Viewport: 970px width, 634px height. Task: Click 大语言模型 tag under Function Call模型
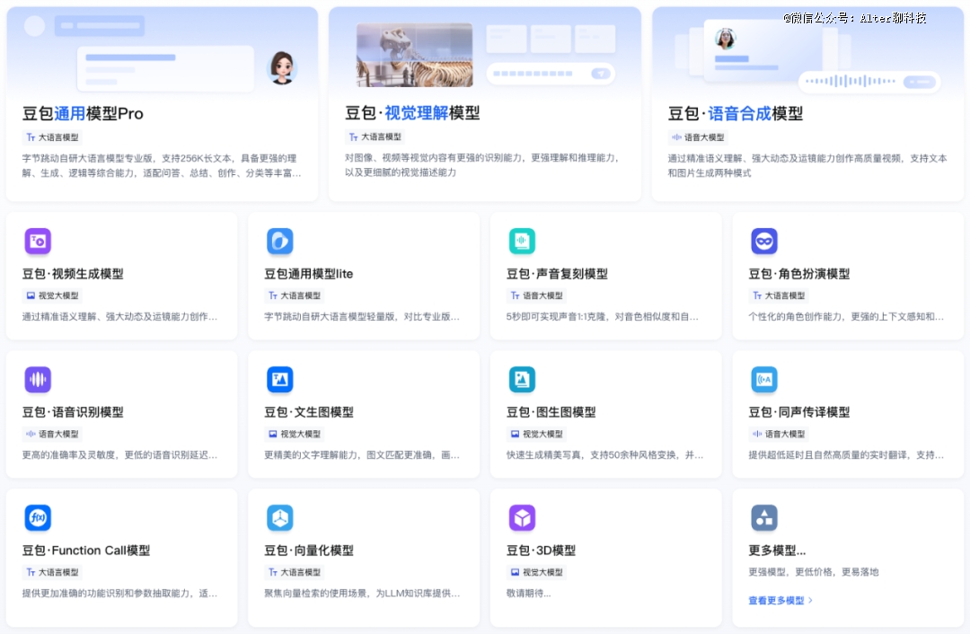[53, 572]
